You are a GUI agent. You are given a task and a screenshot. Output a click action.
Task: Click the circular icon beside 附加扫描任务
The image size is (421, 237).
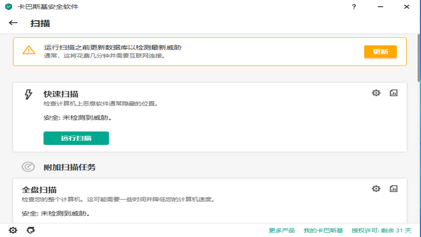(28, 167)
